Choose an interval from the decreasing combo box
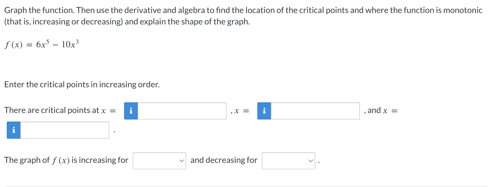The height and width of the screenshot is (187, 497). point(288,161)
